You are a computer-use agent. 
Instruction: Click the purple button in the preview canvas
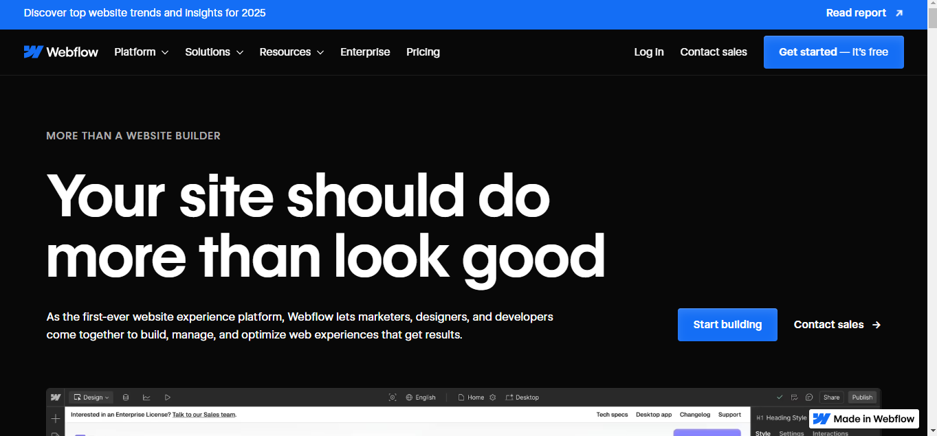coord(707,433)
